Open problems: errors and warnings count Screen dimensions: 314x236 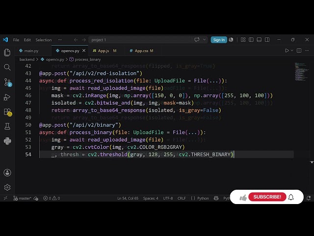pos(52,198)
